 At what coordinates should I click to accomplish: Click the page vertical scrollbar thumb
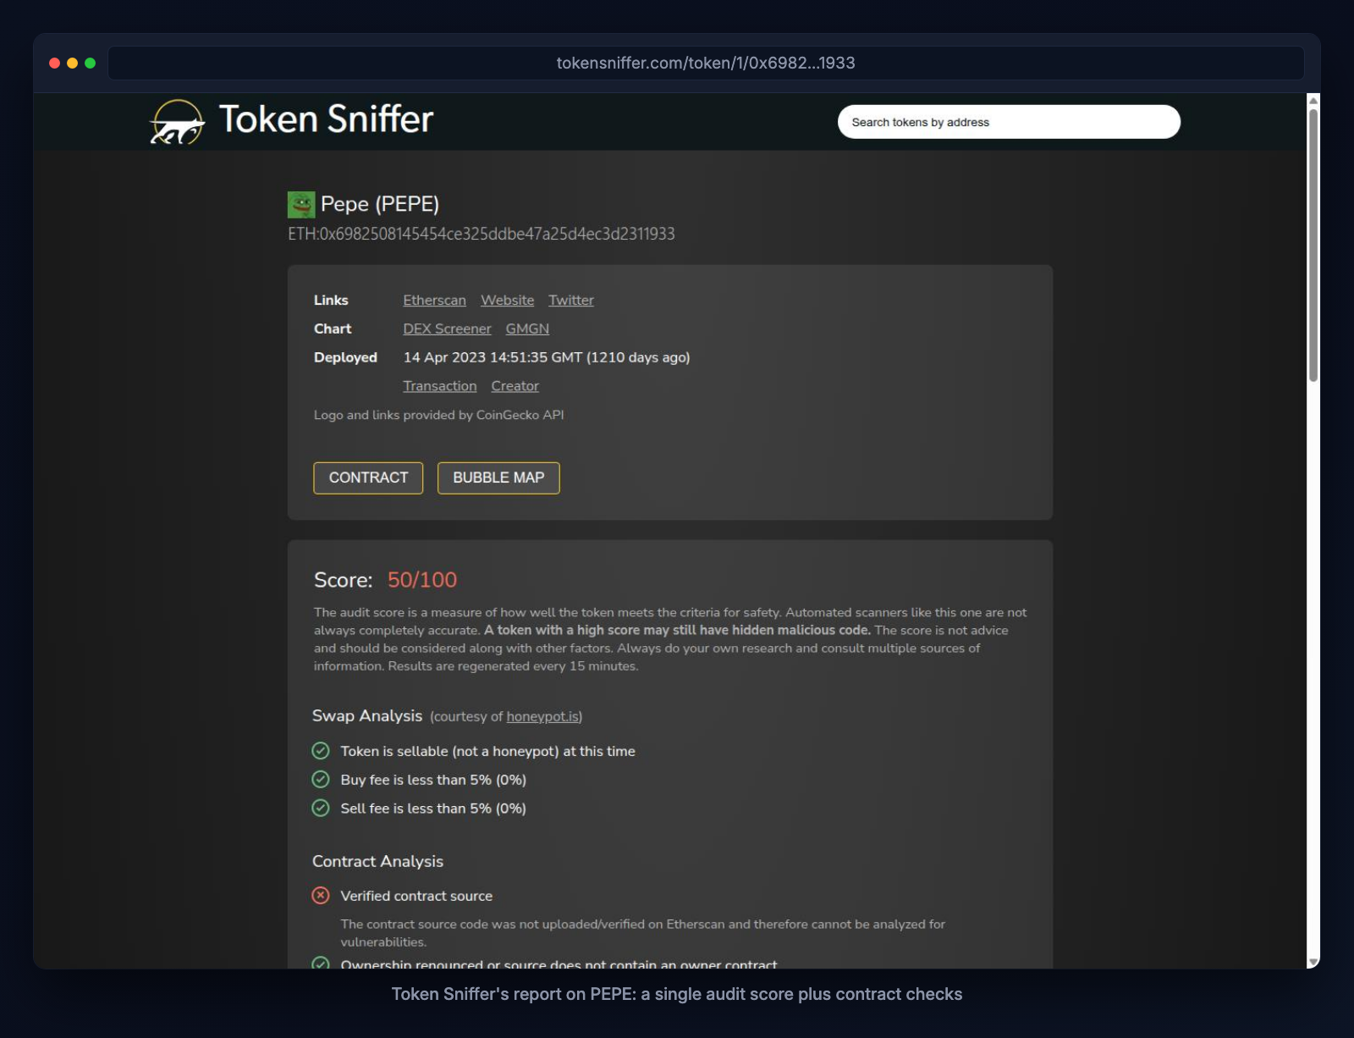coord(1313,246)
